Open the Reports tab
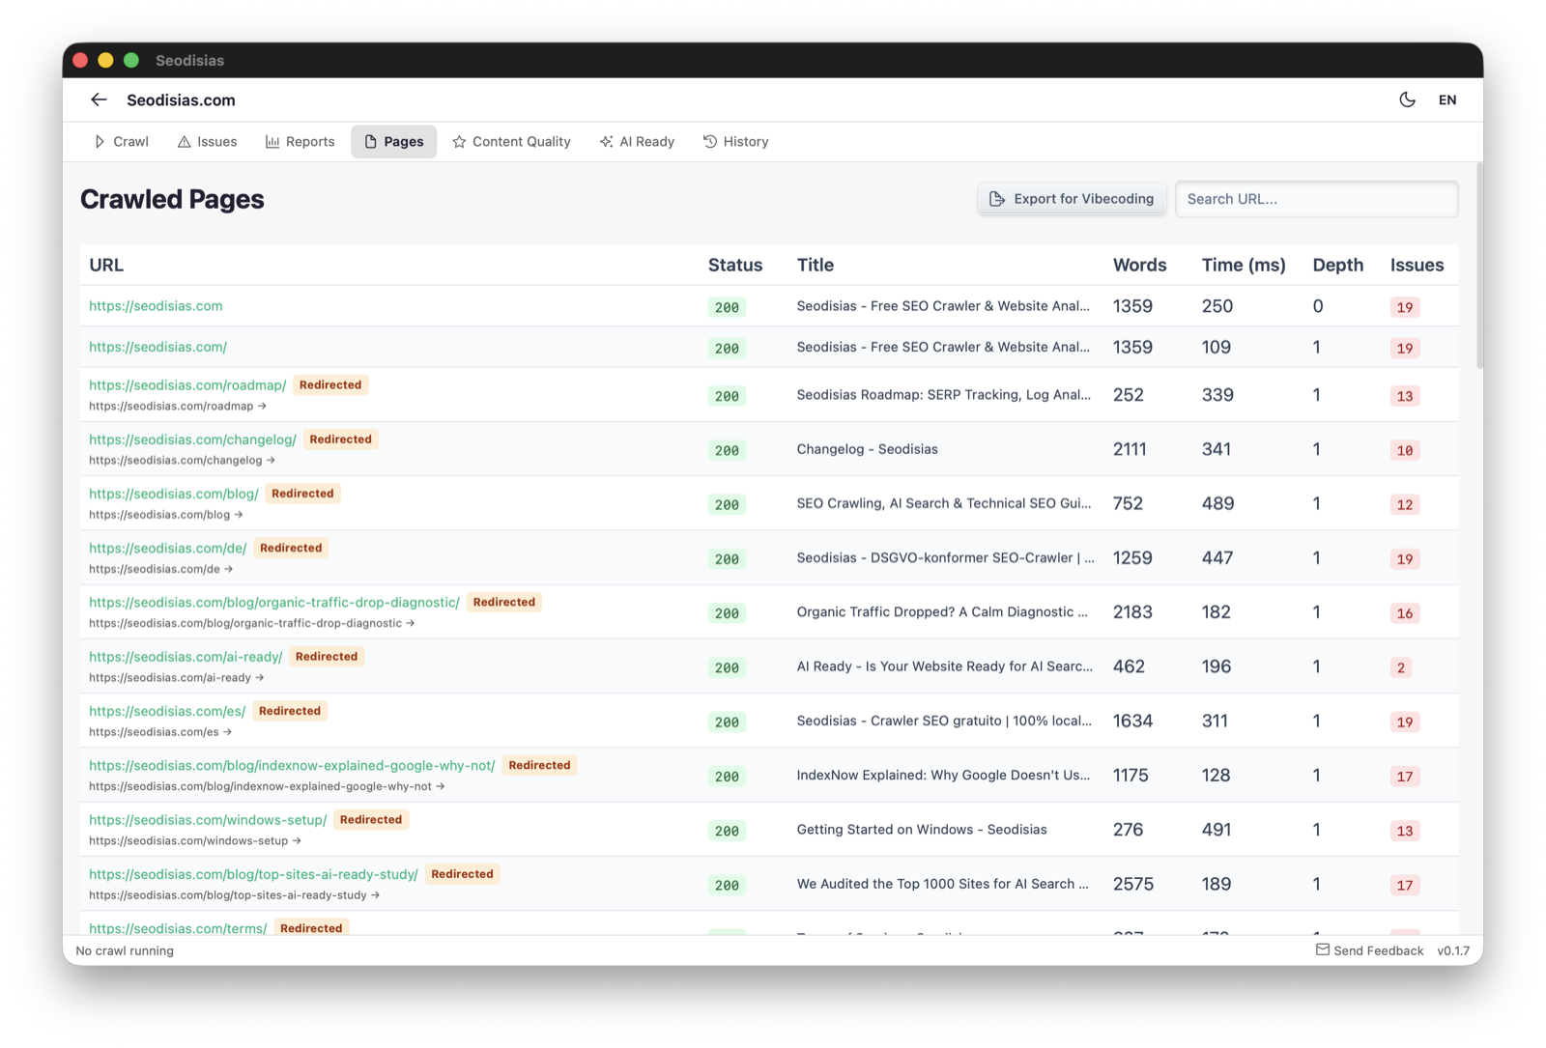This screenshot has height=1048, width=1546. pos(300,141)
